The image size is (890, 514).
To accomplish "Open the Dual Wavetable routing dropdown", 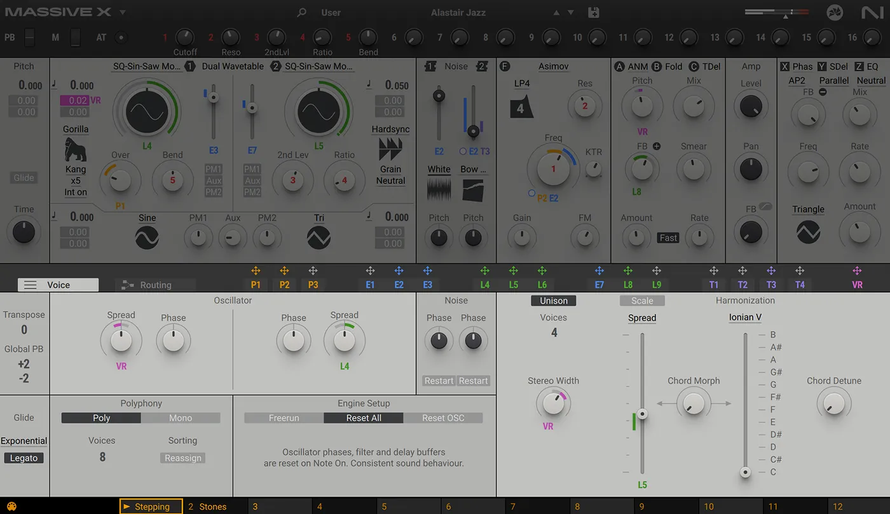I will click(x=233, y=67).
